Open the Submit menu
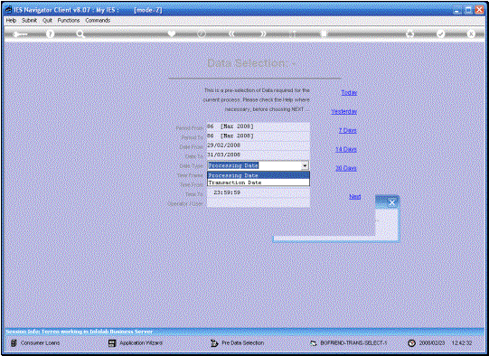This screenshot has height=356, width=489. (x=29, y=20)
